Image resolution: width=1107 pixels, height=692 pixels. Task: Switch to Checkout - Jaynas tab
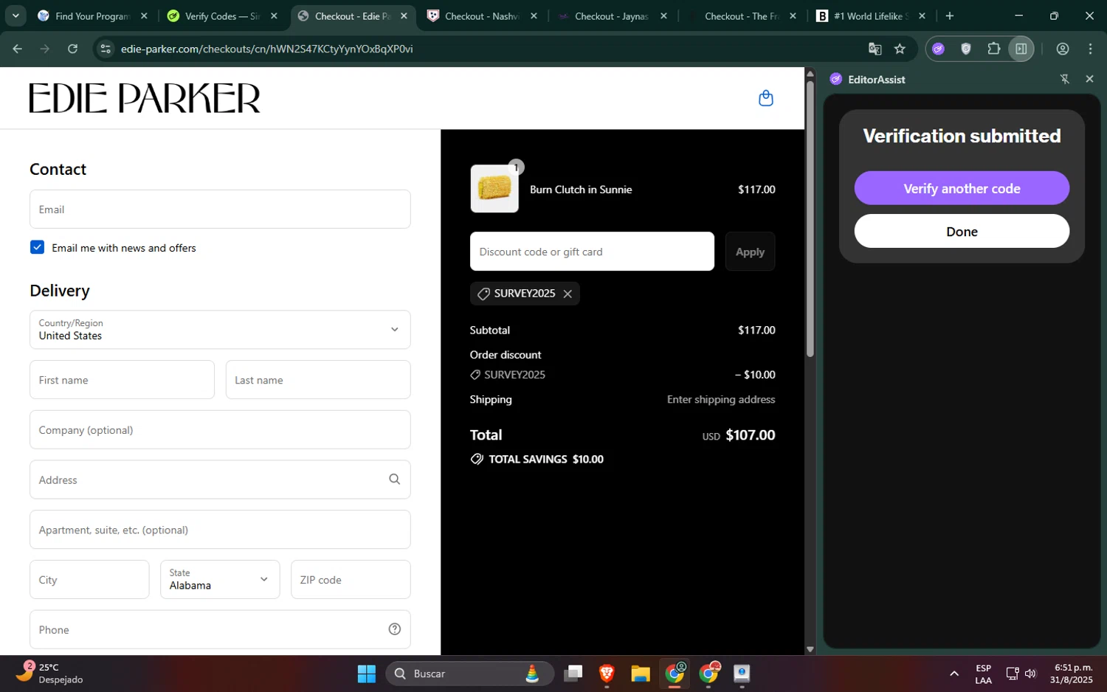611,16
